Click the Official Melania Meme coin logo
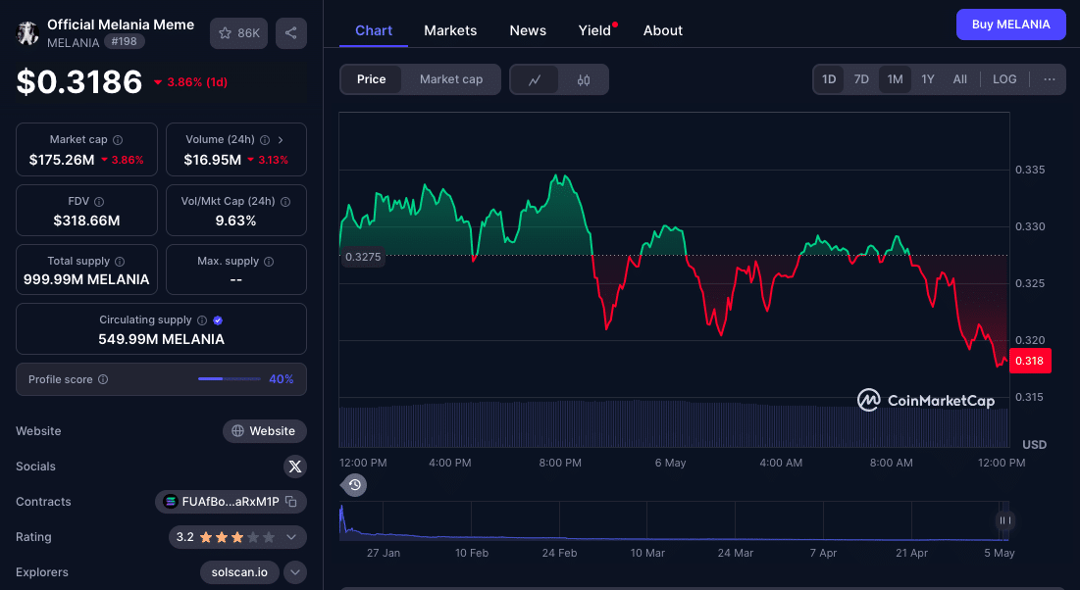 26,32
